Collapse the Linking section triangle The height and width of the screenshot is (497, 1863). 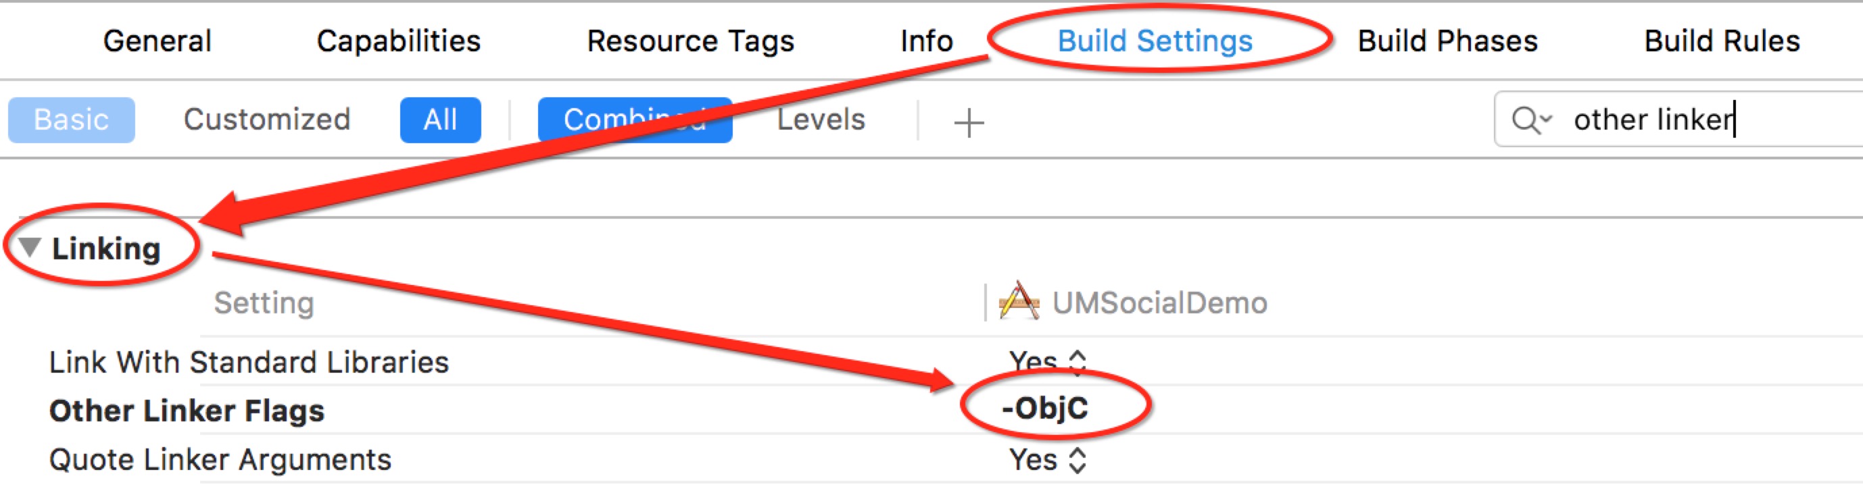(30, 248)
